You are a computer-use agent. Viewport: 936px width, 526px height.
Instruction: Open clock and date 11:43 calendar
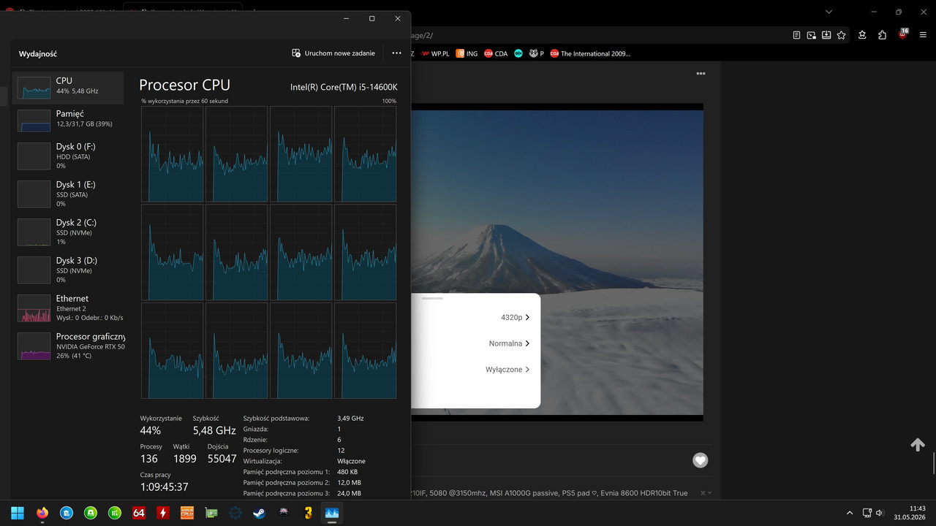point(909,513)
